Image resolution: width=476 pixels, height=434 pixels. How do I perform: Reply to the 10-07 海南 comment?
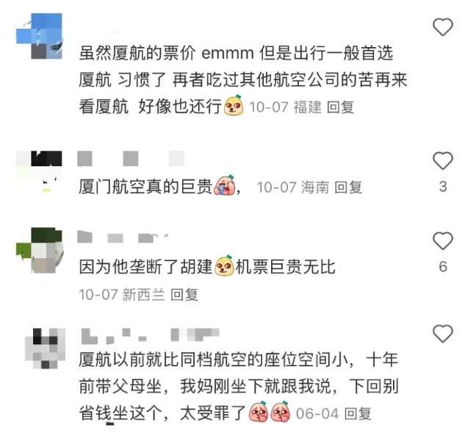(348, 188)
